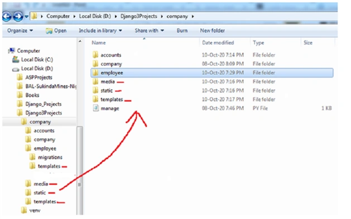
Task: Go back with the Back arrow button
Action: (7, 16)
